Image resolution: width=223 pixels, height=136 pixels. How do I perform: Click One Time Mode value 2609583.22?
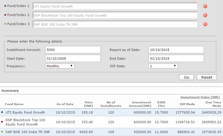pyautogui.click(x=211, y=122)
